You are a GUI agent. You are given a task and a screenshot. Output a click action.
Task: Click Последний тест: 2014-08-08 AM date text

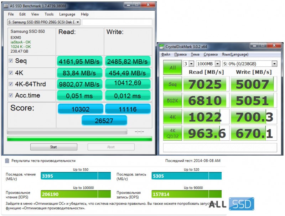click(193, 161)
